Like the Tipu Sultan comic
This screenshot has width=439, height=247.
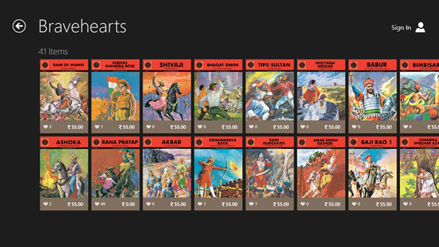coord(252,127)
